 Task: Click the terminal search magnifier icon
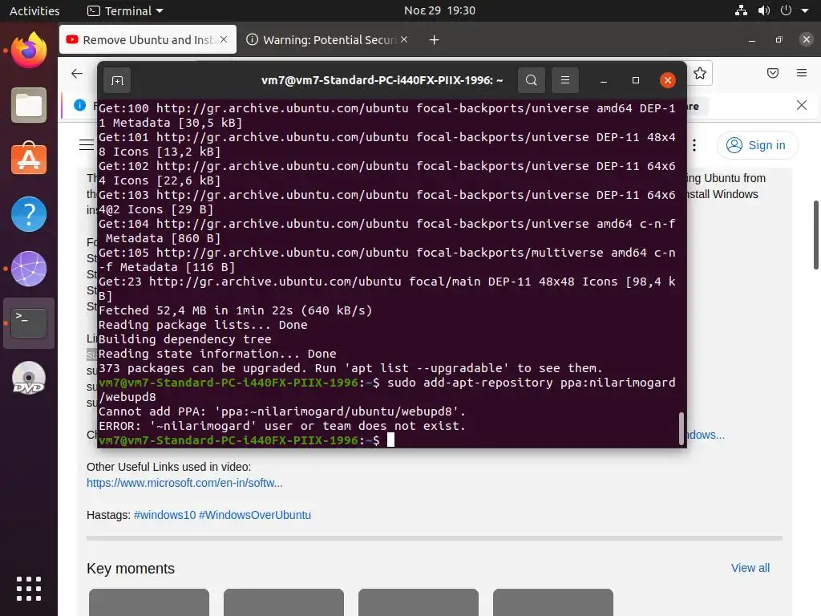coord(531,80)
